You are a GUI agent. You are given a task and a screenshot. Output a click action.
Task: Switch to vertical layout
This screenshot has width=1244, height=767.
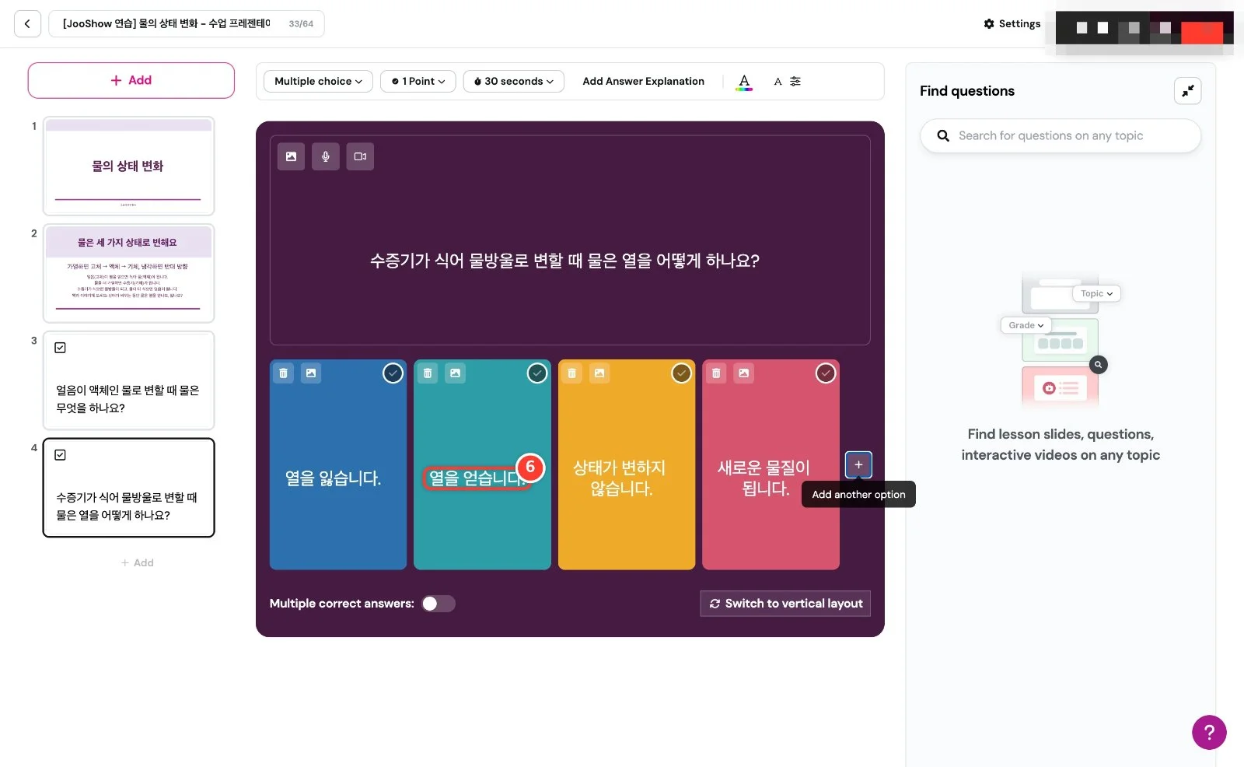pyautogui.click(x=785, y=604)
